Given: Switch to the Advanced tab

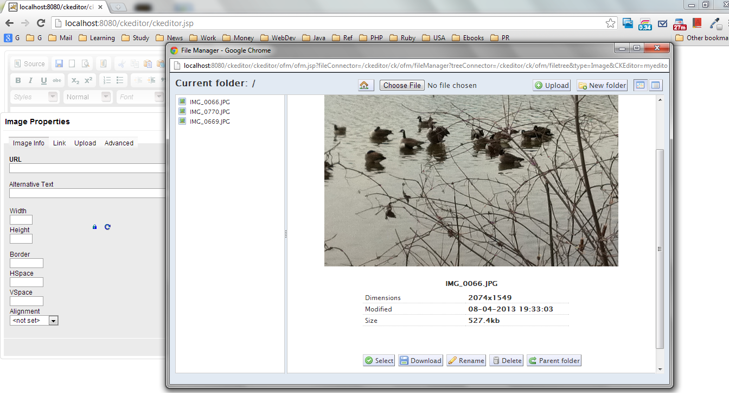Looking at the screenshot, I should coord(119,143).
